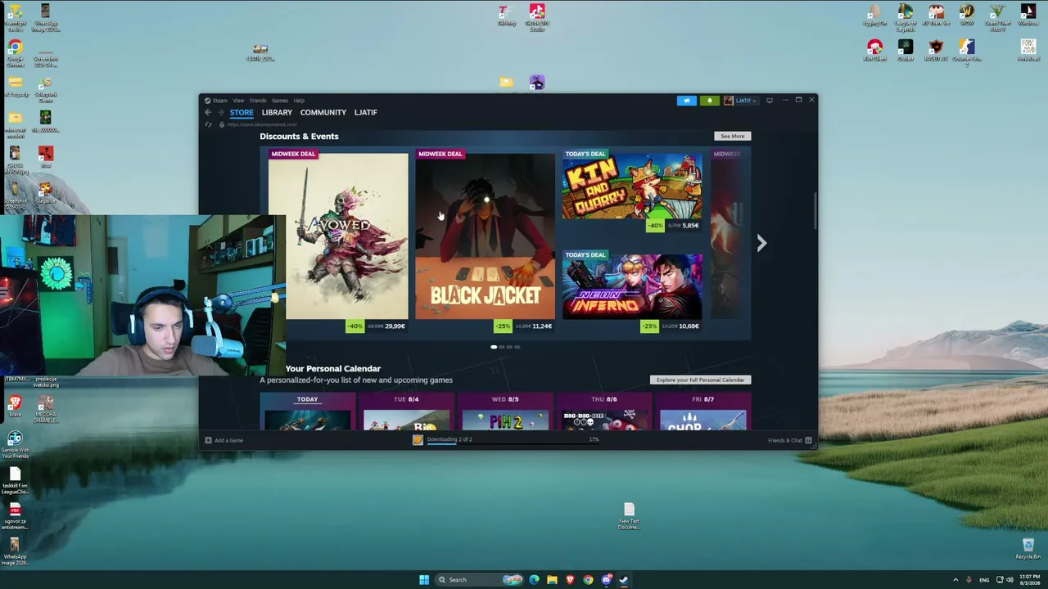Viewport: 1048px width, 589px height.
Task: Switch to the COMMUNITY tab
Action: click(x=323, y=113)
